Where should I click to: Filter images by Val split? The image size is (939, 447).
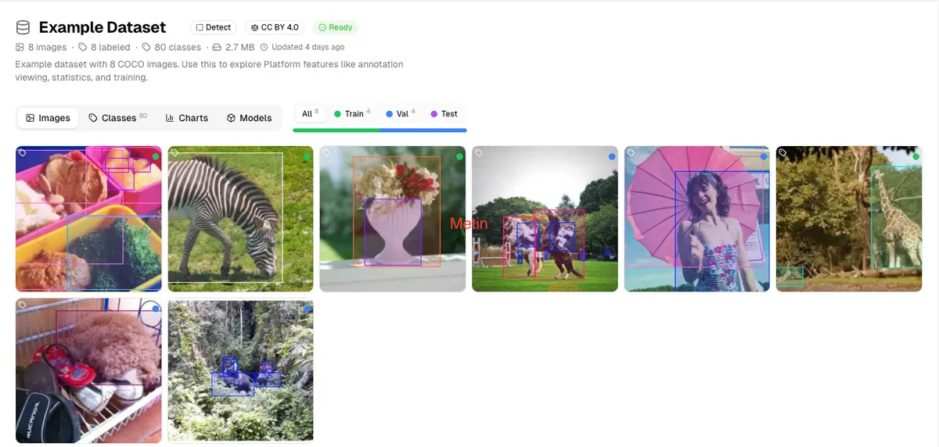[x=401, y=114]
